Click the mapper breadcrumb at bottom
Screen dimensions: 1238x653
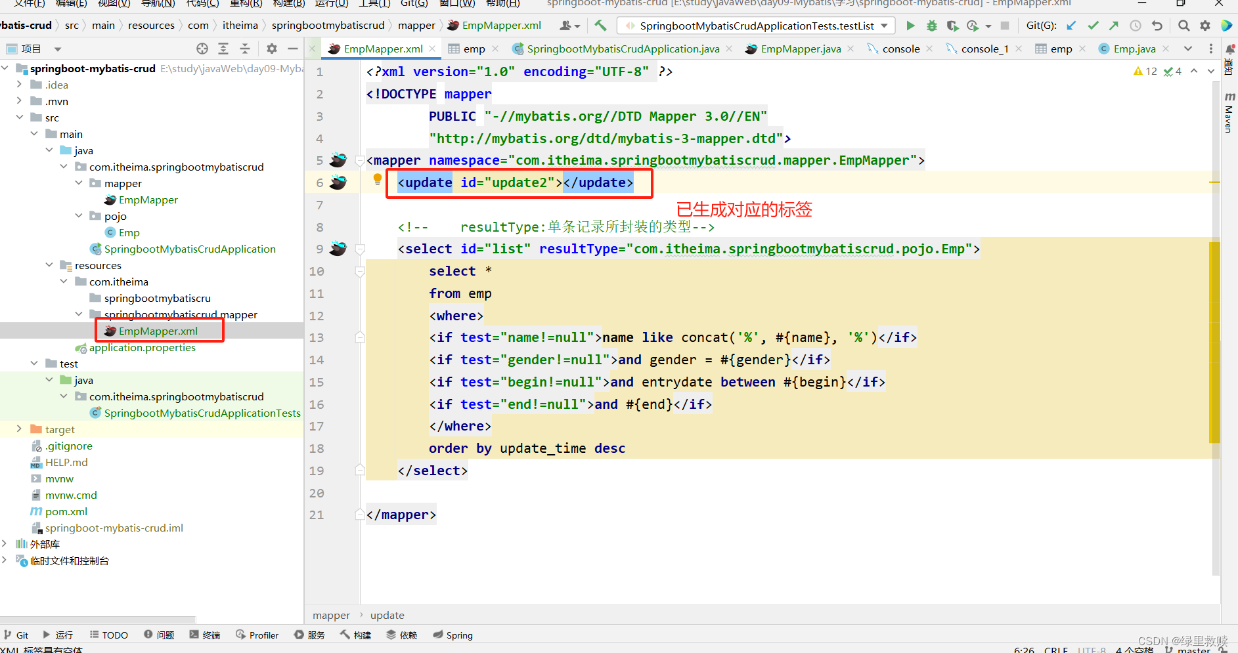331,615
